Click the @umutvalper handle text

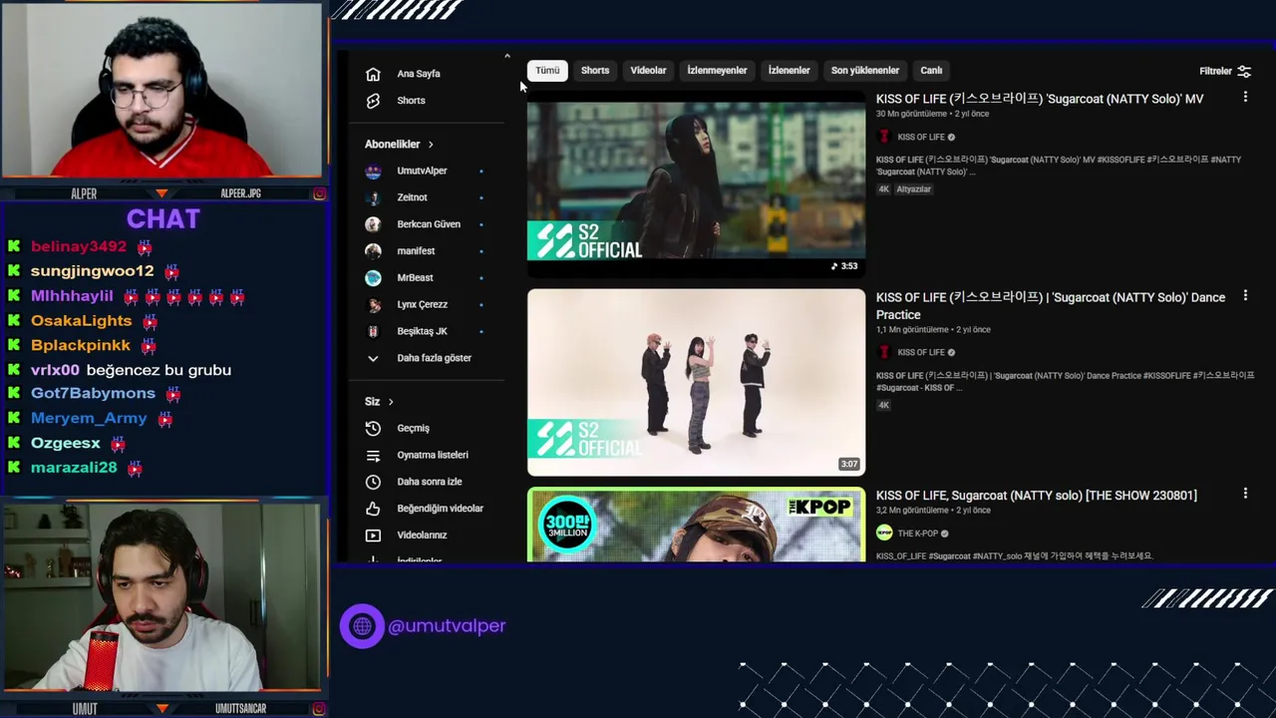(447, 626)
